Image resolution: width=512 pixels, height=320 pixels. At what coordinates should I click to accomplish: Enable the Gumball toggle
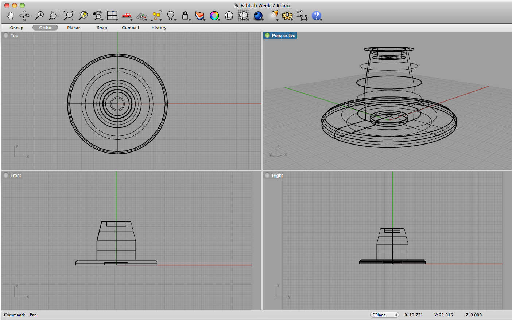click(x=130, y=28)
